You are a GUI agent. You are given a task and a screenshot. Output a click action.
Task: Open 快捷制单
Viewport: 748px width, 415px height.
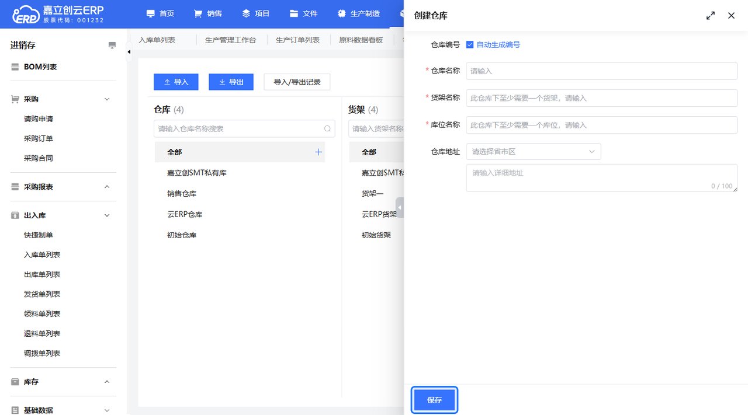coord(39,235)
